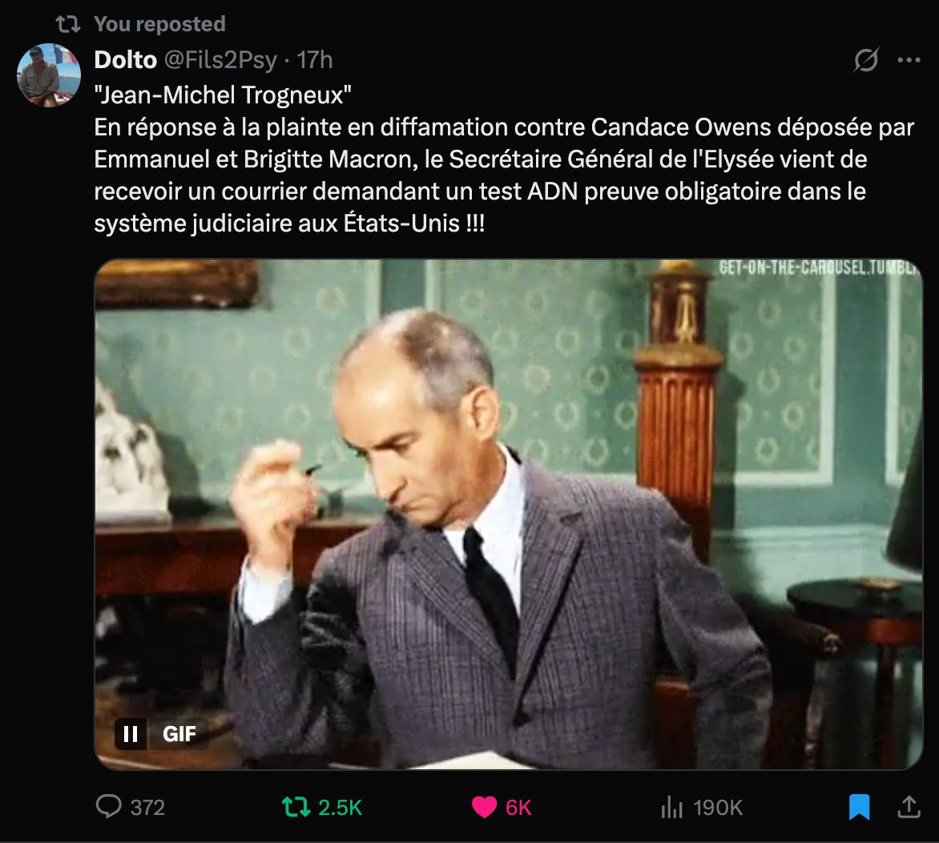The width and height of the screenshot is (939, 843).
Task: Open Grok actions icon on the post
Action: pos(866,60)
